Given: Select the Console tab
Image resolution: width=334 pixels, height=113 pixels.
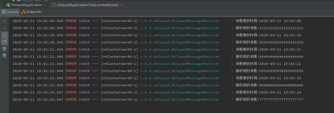Looking at the screenshot, I should [10, 12].
